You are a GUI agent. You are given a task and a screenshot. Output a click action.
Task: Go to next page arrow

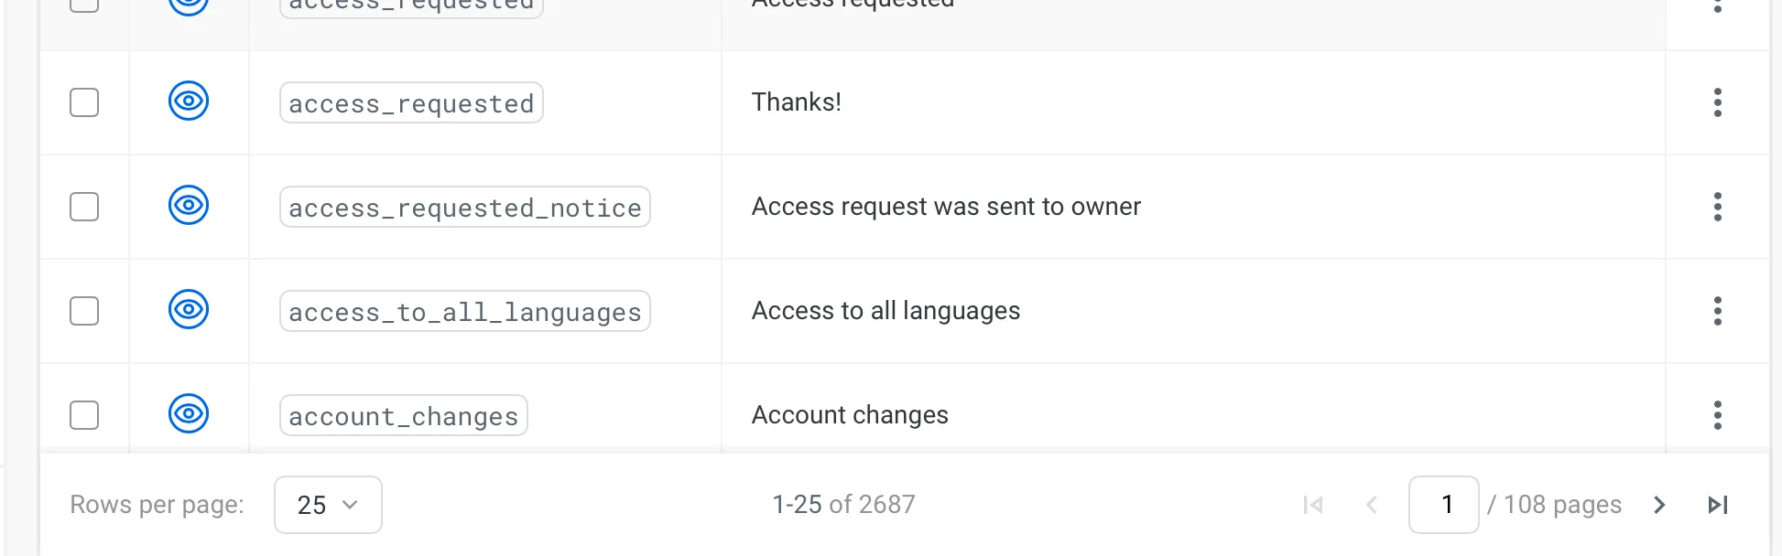tap(1659, 505)
